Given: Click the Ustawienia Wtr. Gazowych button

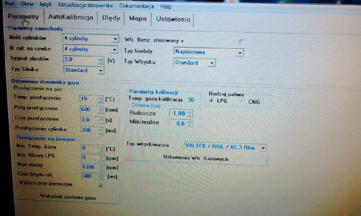Looking at the screenshot, I should 196,159.
